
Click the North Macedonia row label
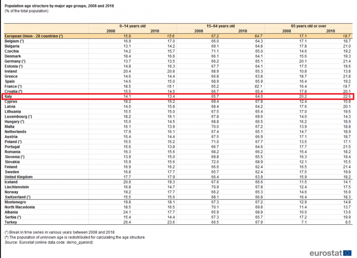[x=20, y=207]
